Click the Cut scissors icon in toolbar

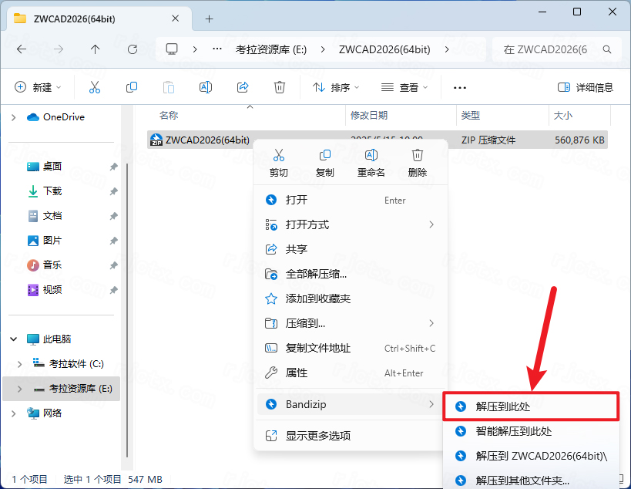point(95,87)
